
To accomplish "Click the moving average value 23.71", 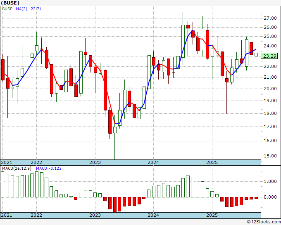I will coord(36,9).
